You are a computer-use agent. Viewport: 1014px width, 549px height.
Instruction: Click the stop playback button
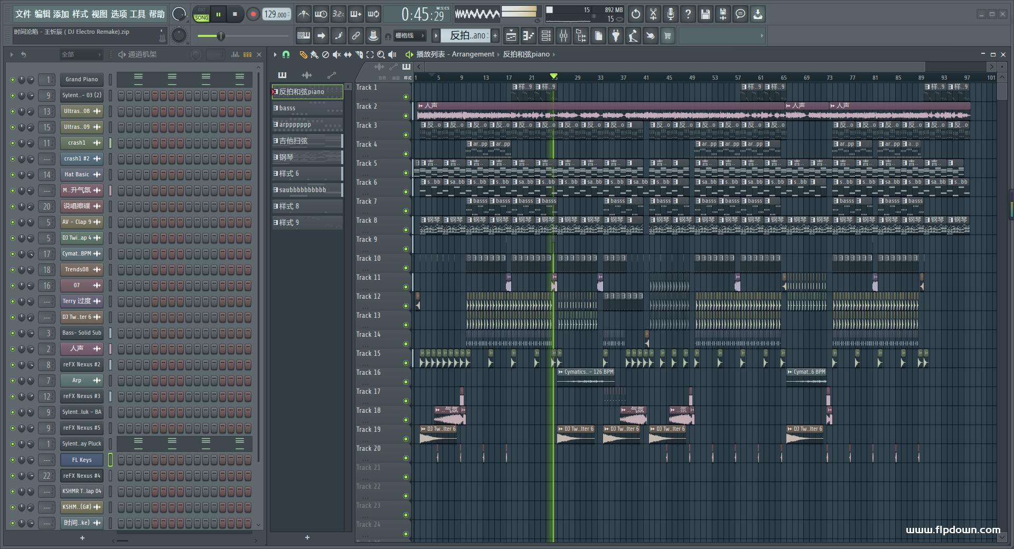235,14
